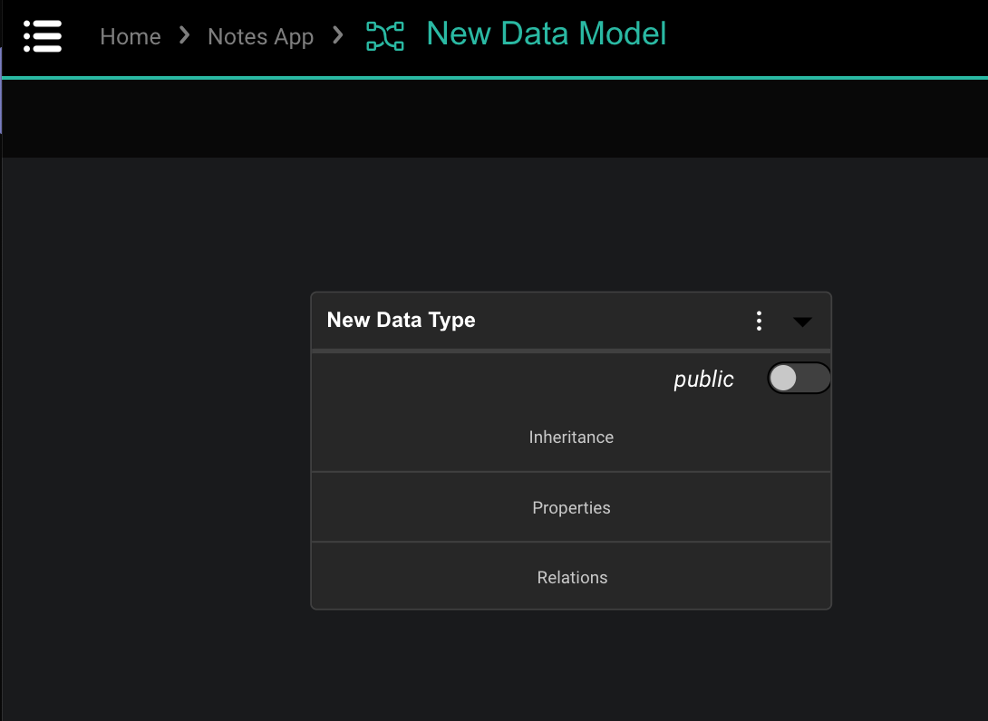Viewport: 988px width, 721px height.
Task: Click the public label next to the switch
Action: [703, 379]
